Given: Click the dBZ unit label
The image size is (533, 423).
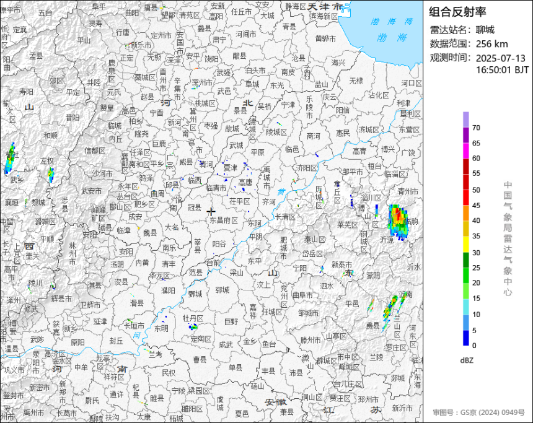Looking at the screenshot, I should click(466, 360).
